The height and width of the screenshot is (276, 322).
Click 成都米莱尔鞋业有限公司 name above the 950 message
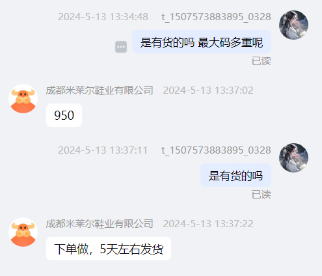100,90
